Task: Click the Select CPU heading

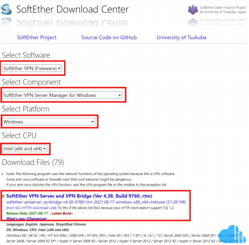Action: [x=19, y=135]
